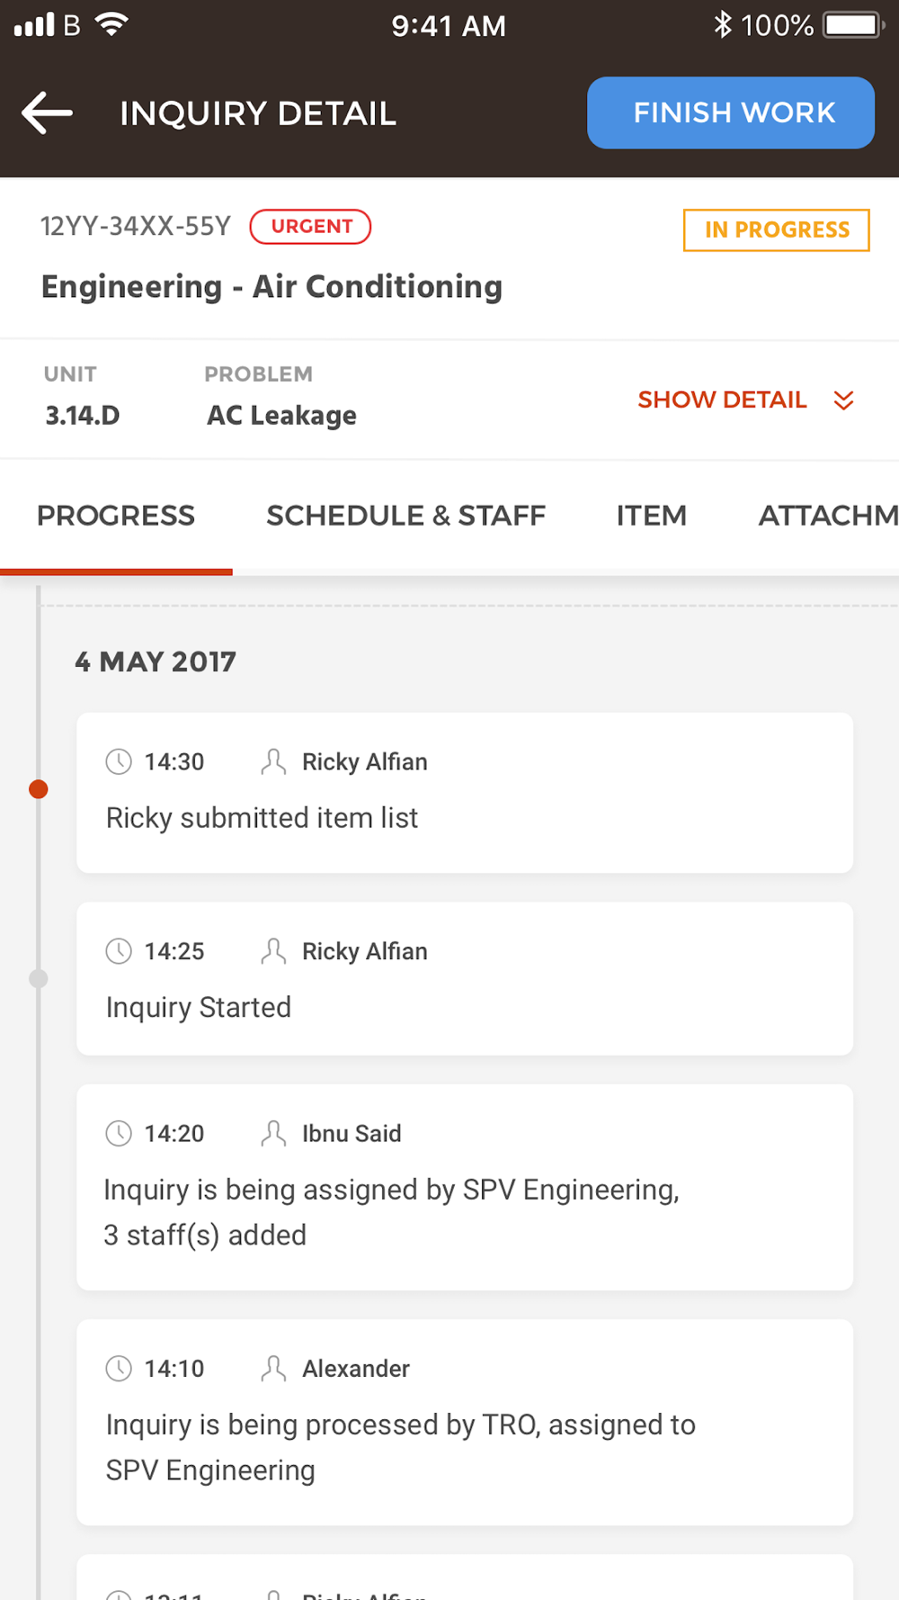Tap the Urgent badge
The height and width of the screenshot is (1600, 899).
click(311, 227)
